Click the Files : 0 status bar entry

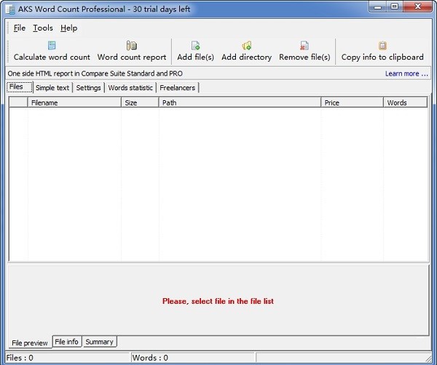click(68, 358)
